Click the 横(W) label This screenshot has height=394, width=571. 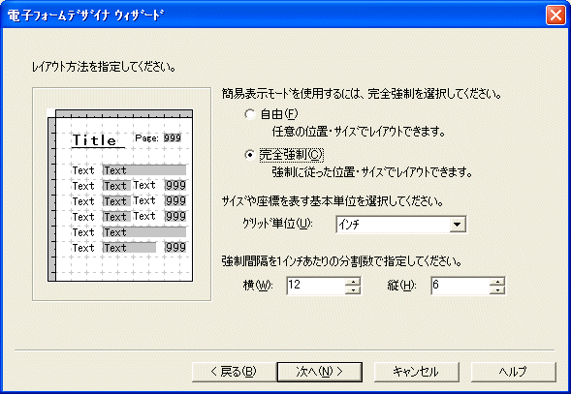258,286
